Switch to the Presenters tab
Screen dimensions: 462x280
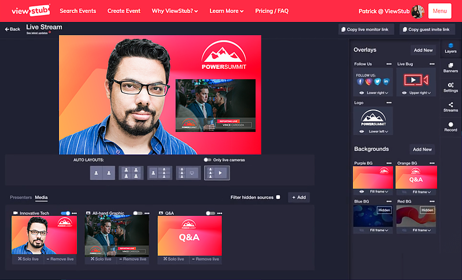click(21, 197)
